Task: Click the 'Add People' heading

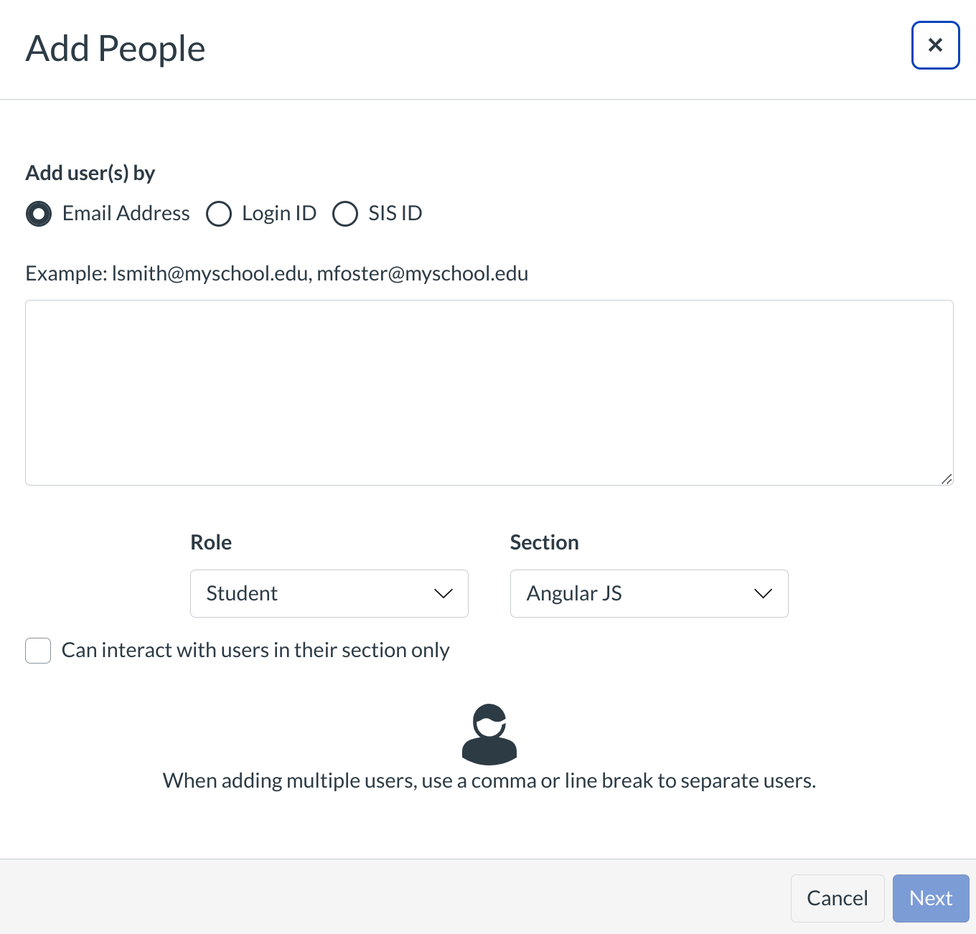Action: click(x=116, y=49)
